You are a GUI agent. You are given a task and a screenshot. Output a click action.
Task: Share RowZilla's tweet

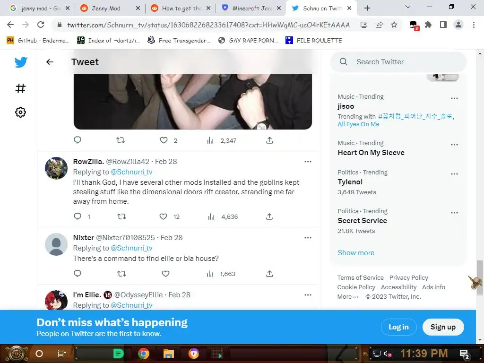click(269, 216)
